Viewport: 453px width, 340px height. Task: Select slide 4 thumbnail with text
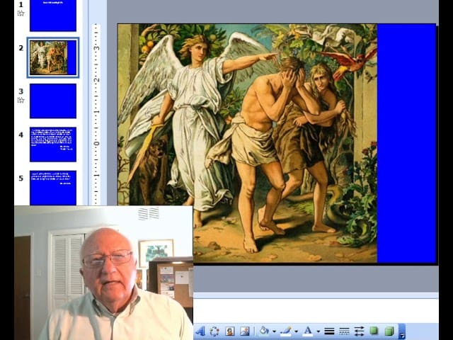(53, 144)
